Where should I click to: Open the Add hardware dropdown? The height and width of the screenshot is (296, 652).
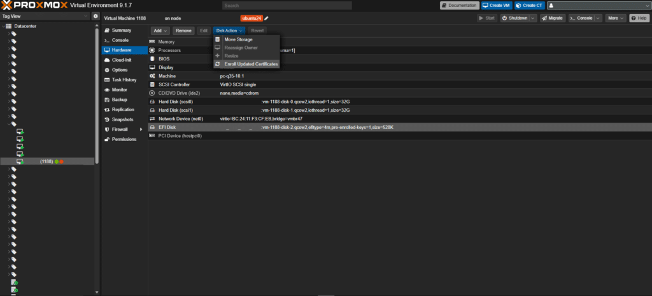pos(160,30)
